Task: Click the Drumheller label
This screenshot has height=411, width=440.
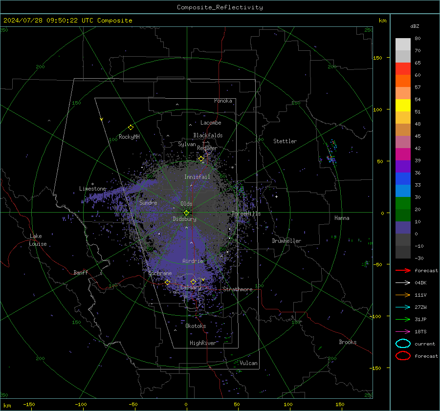Action: [x=286, y=241]
